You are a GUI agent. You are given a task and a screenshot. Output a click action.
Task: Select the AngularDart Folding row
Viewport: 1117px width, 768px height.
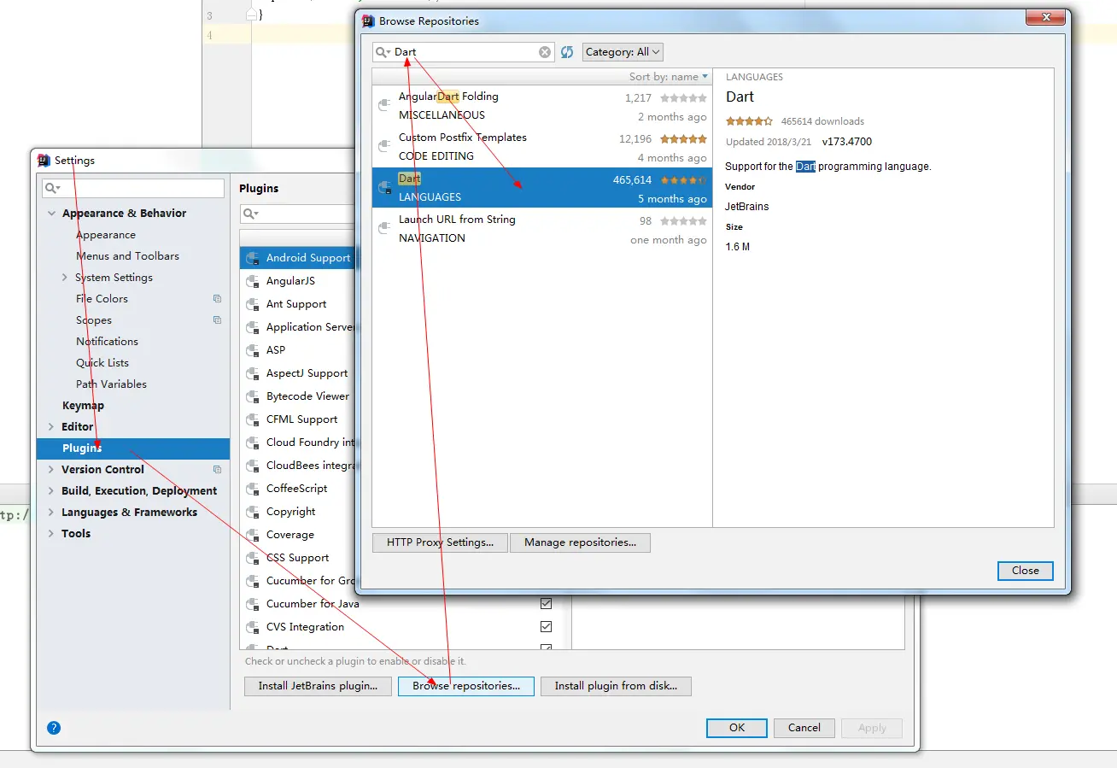542,106
